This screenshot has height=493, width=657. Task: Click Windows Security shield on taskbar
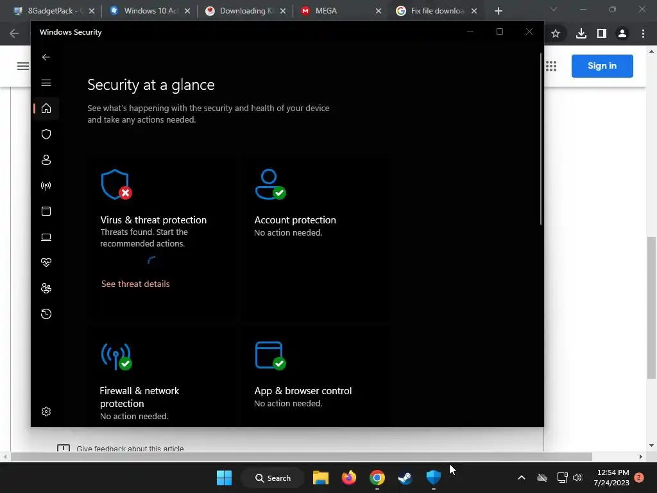point(433,478)
